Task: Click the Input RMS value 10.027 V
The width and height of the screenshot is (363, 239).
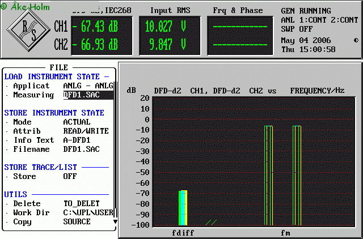Action: click(x=165, y=27)
